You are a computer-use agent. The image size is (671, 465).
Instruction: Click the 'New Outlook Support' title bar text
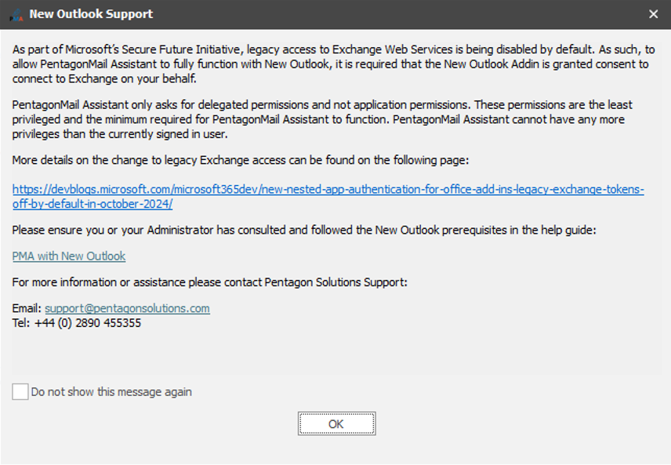coord(91,14)
